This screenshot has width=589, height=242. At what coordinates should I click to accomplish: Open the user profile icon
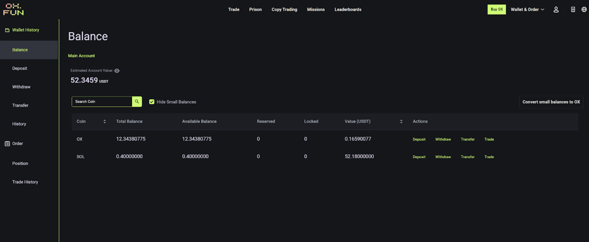click(556, 10)
